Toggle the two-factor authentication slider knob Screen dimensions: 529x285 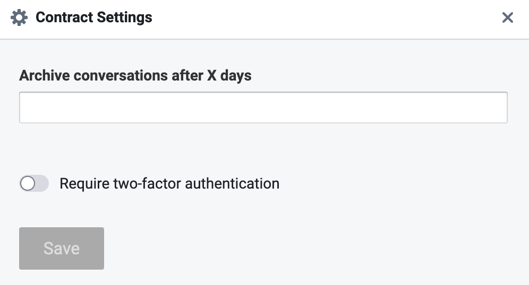28,184
